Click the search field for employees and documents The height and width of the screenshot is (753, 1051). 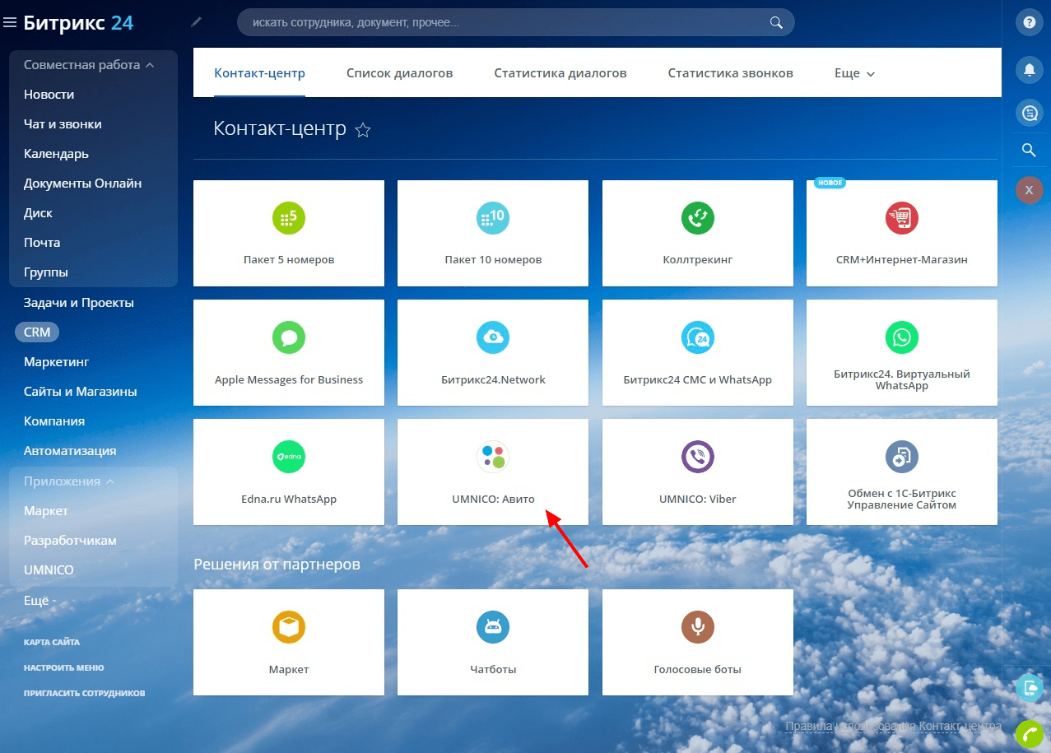pyautogui.click(x=502, y=23)
